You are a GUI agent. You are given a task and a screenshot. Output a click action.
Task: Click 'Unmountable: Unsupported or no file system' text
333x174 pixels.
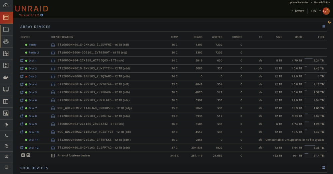click(x=295, y=140)
